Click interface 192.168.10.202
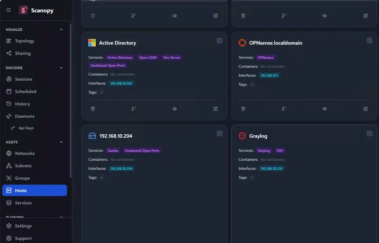379x243 pixels. click(121, 83)
